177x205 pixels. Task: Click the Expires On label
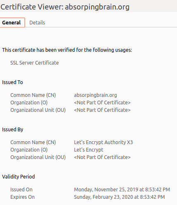click(x=22, y=197)
